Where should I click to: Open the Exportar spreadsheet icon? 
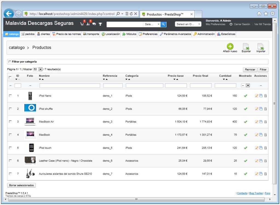tap(246, 46)
